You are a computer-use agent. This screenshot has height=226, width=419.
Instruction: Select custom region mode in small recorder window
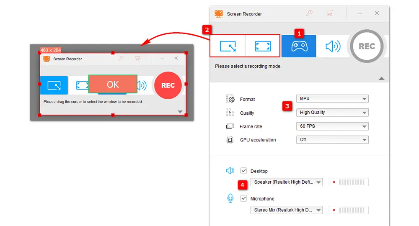click(54, 85)
